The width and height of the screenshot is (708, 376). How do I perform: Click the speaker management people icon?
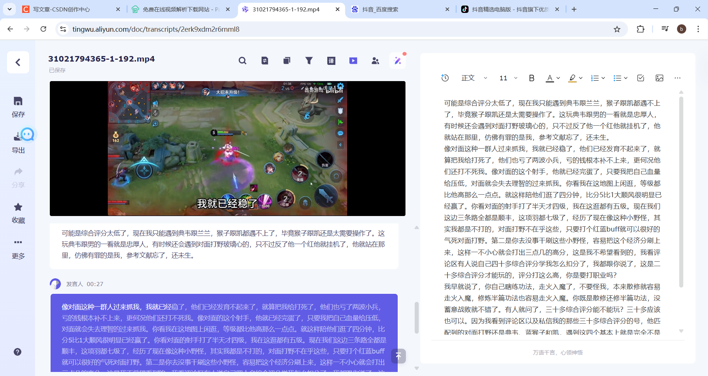[376, 61]
